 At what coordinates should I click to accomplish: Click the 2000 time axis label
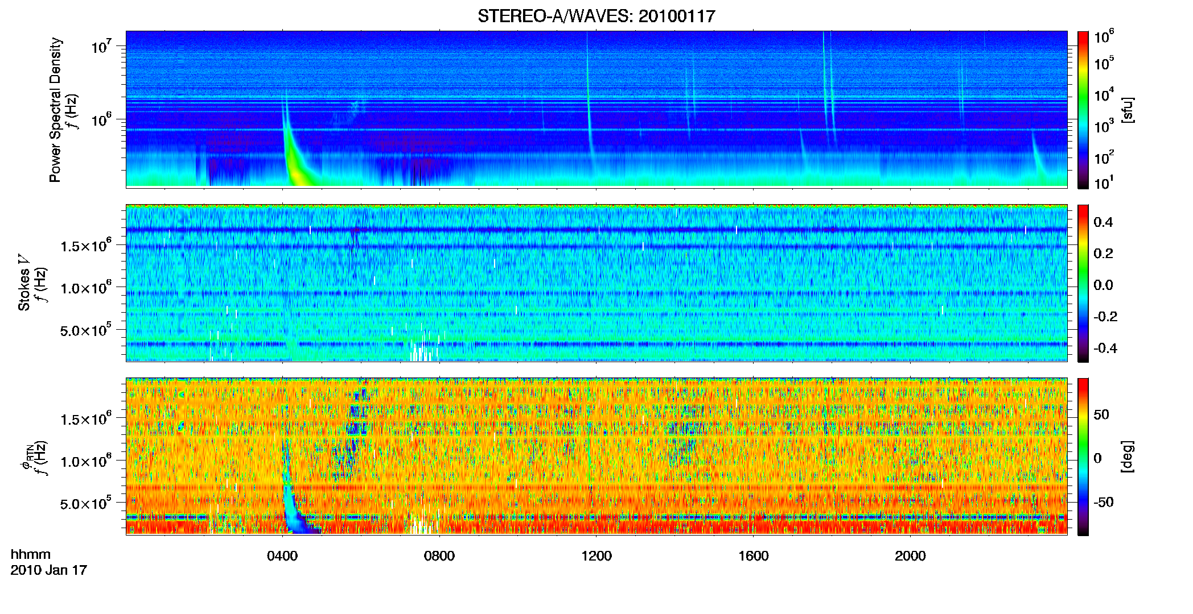pyautogui.click(x=910, y=556)
